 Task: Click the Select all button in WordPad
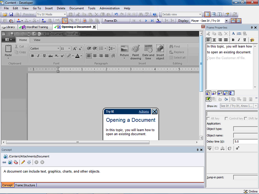click(x=178, y=57)
